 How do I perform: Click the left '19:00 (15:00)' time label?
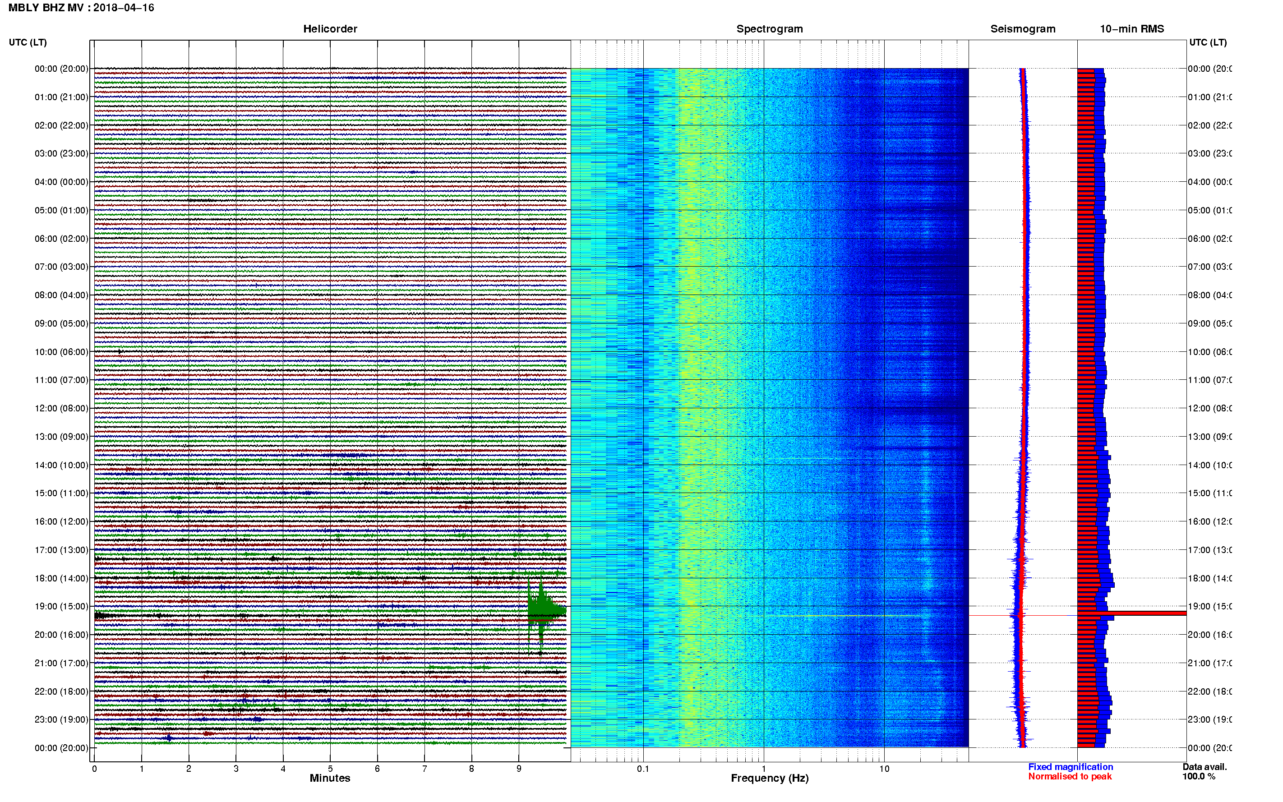[61, 607]
